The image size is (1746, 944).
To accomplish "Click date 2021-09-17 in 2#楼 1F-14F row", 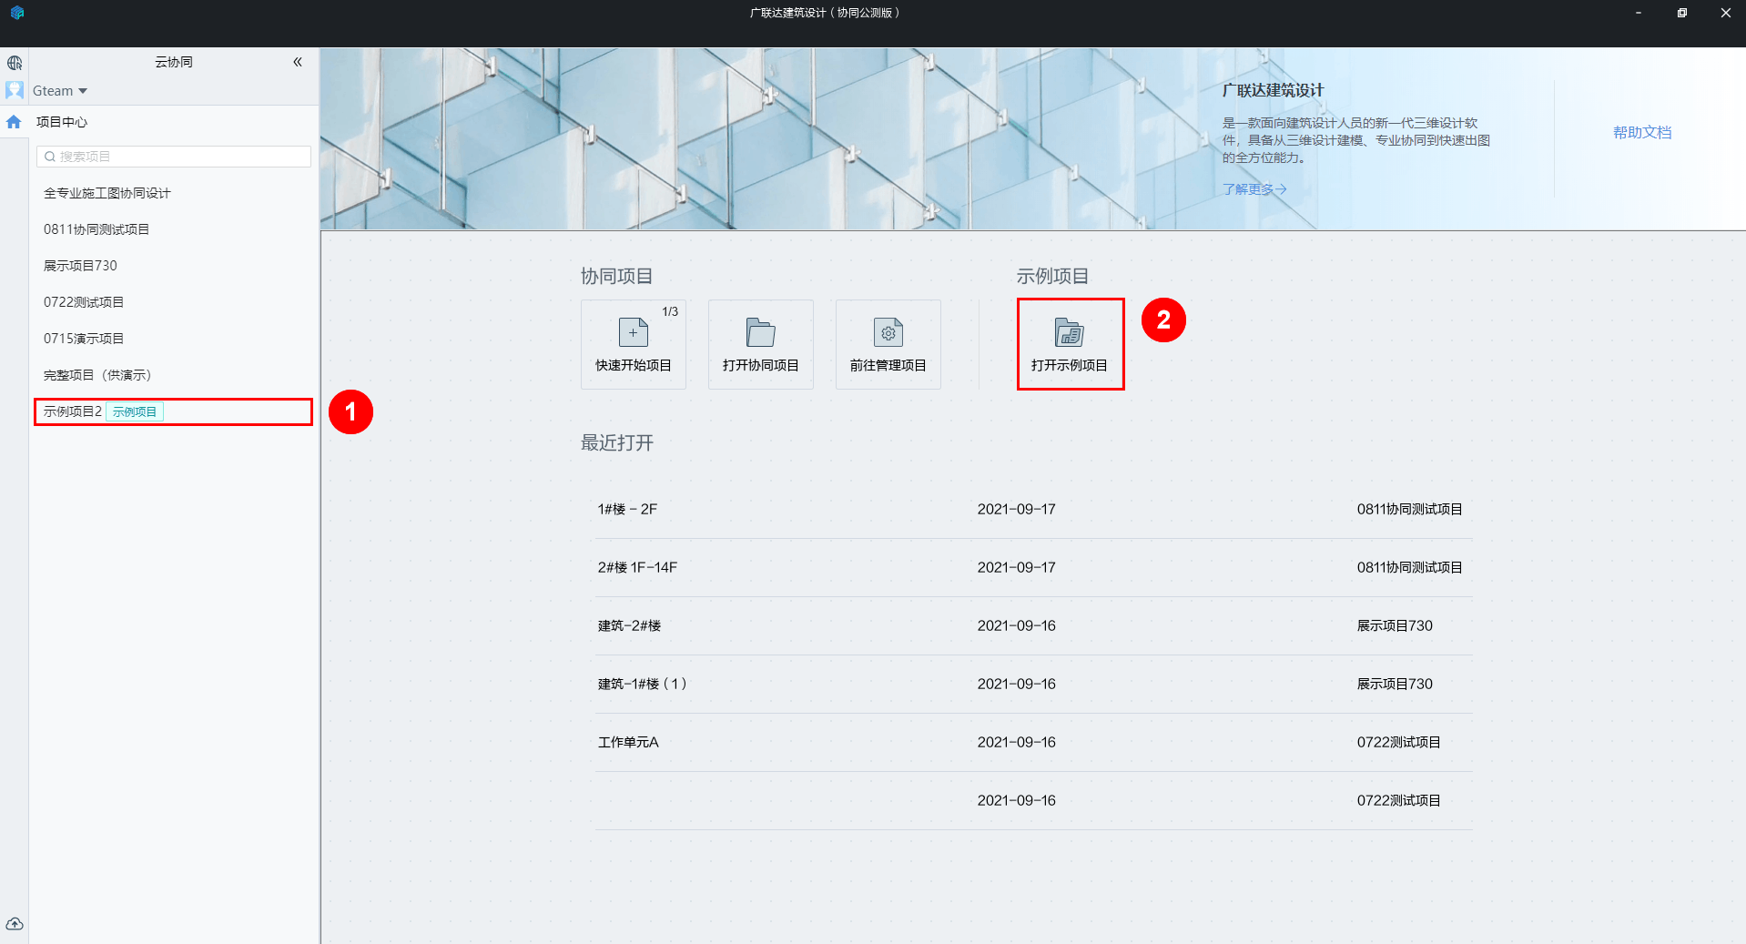I will [x=1017, y=568].
